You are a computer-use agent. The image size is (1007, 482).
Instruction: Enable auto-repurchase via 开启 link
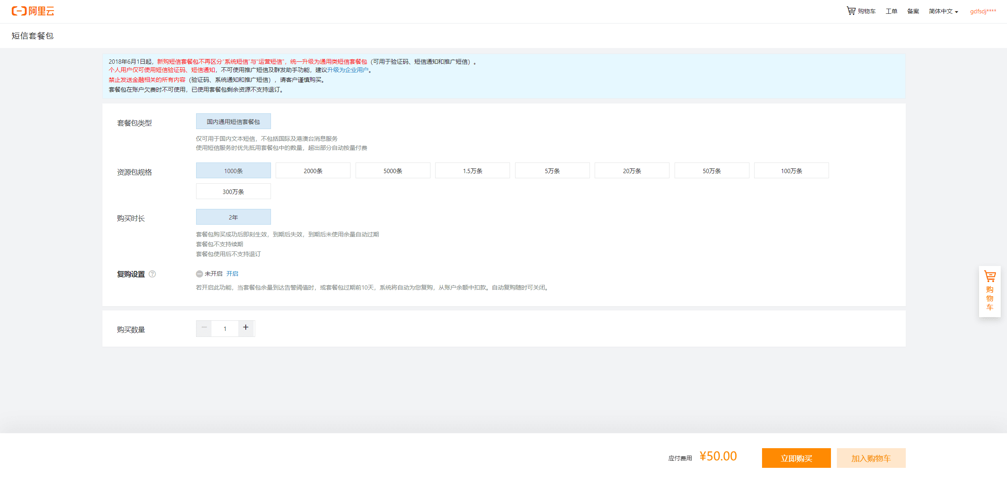click(232, 273)
